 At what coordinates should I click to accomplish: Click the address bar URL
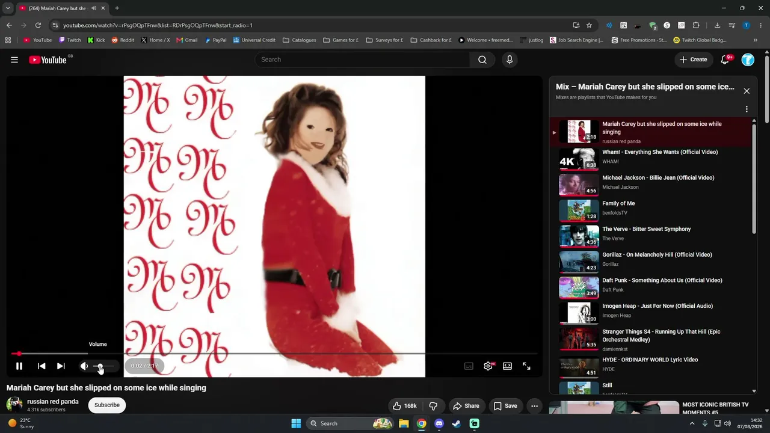pos(158,25)
